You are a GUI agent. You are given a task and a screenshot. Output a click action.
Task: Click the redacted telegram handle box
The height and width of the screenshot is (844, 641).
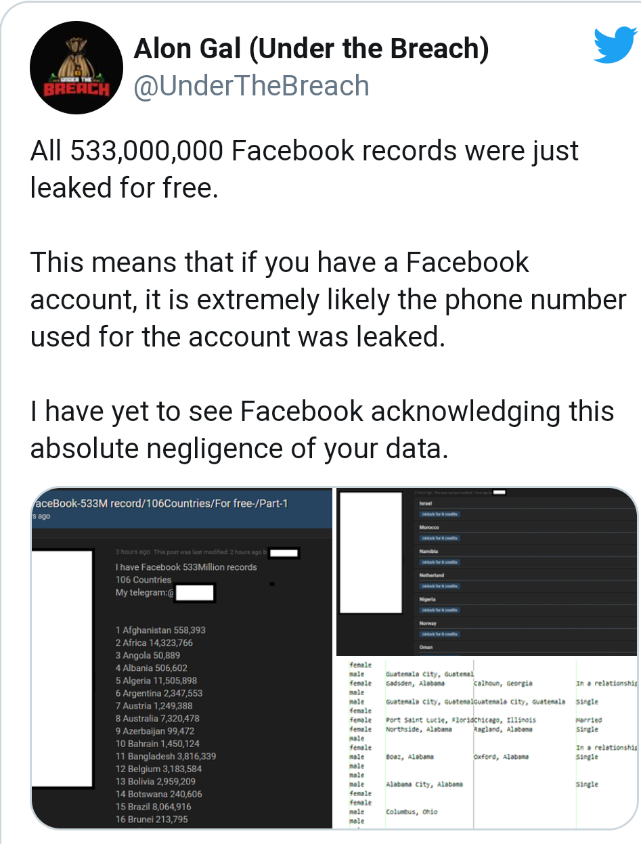pyautogui.click(x=195, y=594)
